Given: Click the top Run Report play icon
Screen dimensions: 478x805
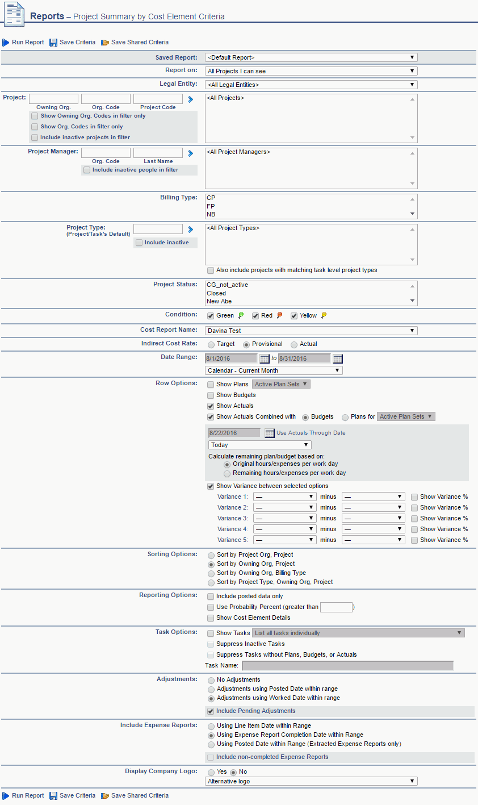Looking at the screenshot, I should point(6,43).
